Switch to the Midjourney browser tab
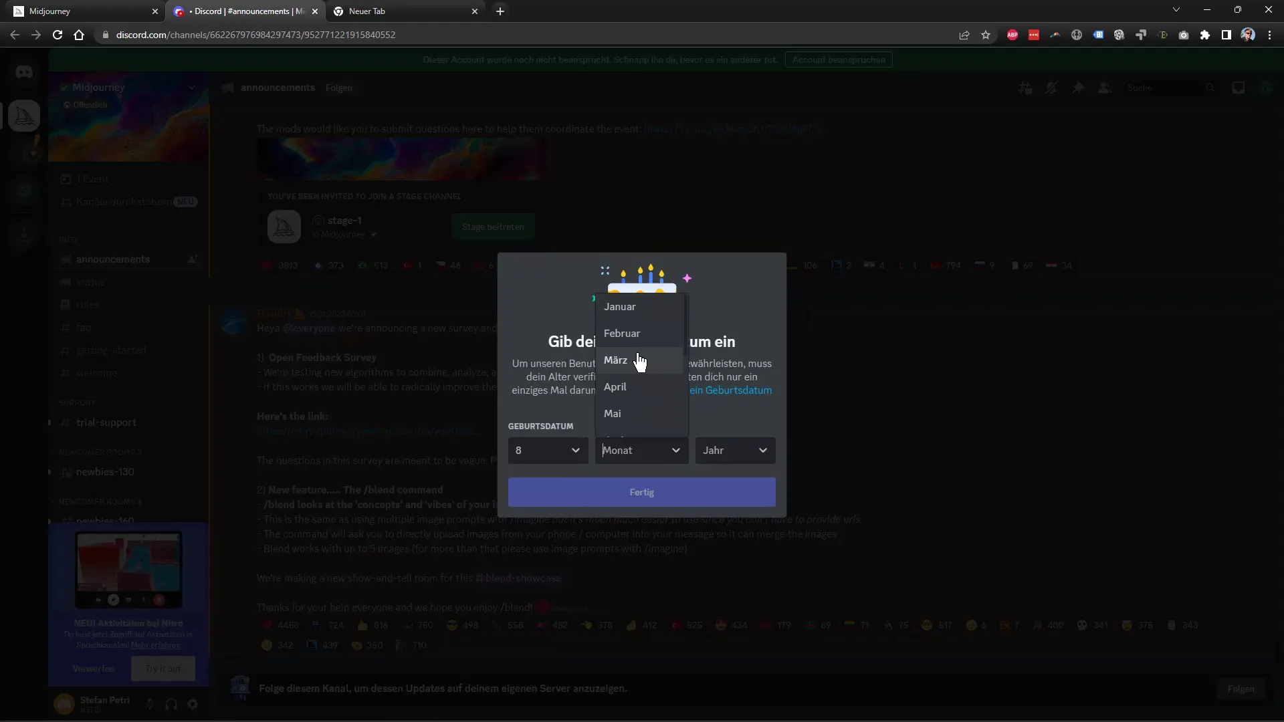Viewport: 1284px width, 722px height. [x=80, y=11]
